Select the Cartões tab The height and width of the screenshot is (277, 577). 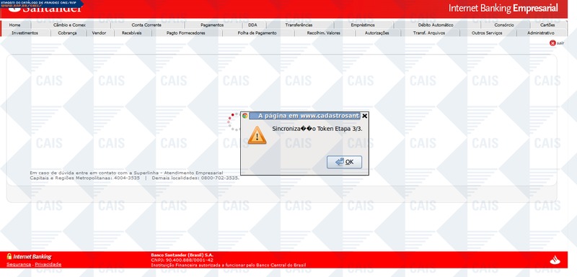pos(547,25)
